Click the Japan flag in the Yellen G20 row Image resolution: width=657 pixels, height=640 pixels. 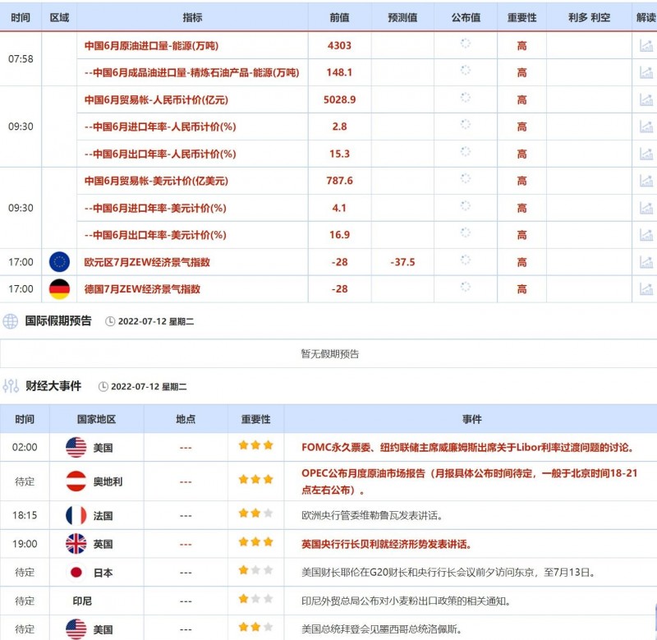pyautogui.click(x=76, y=573)
